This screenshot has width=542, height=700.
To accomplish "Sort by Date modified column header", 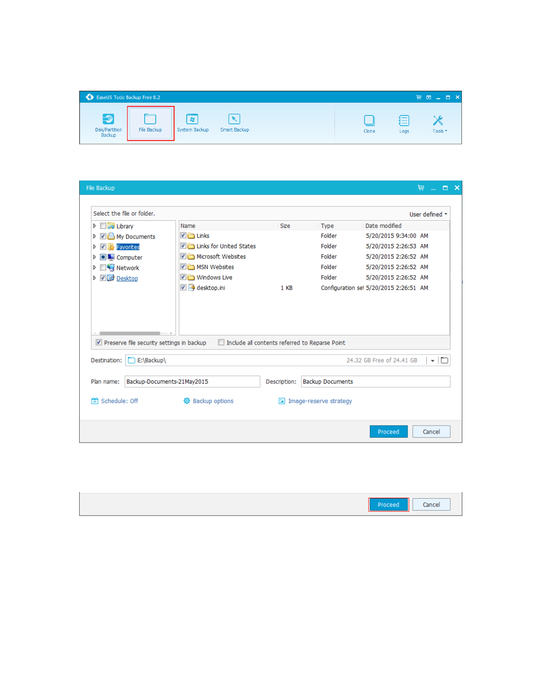I will (405, 226).
